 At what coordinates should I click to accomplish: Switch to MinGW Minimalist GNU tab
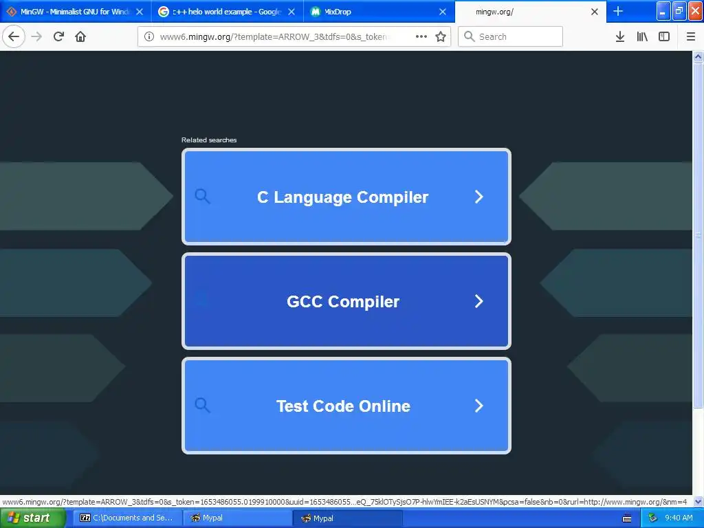coord(75,12)
